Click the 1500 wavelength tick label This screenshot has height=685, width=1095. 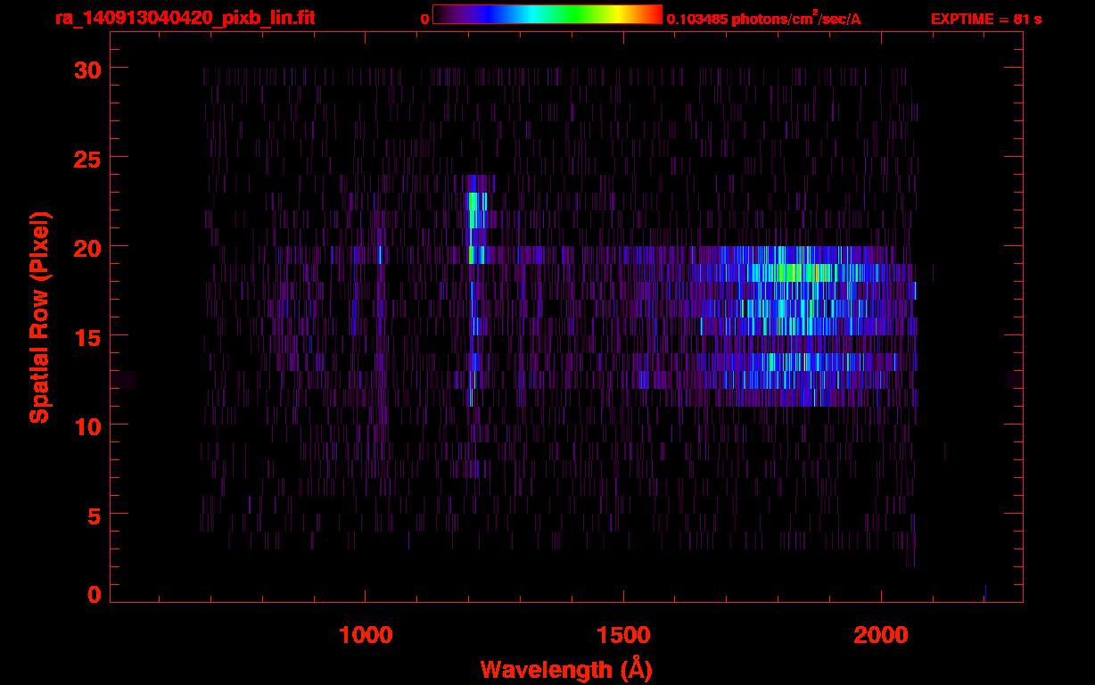coord(622,635)
